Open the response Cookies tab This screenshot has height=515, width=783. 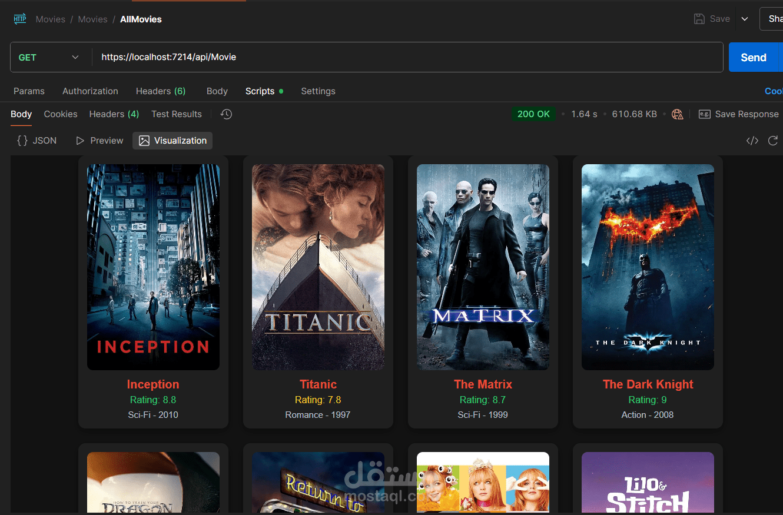61,114
